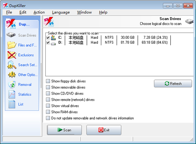Click the D: drive letter label

tap(60, 42)
